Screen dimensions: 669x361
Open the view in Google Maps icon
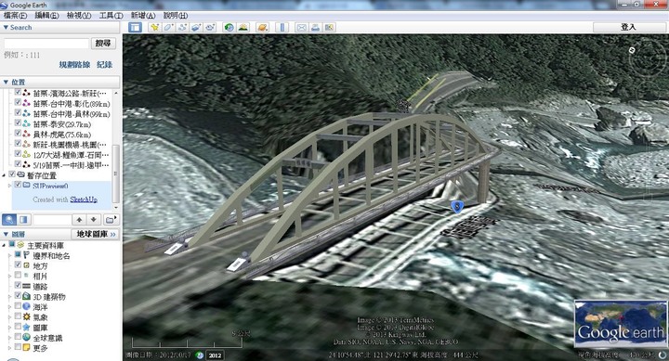[329, 27]
